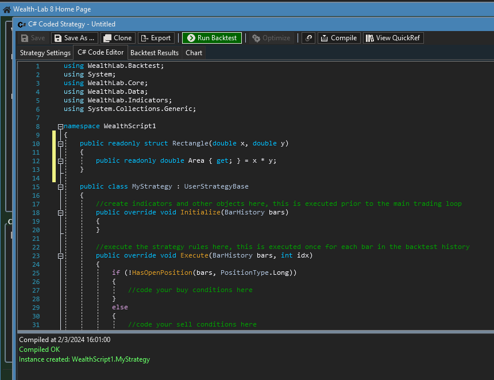
Task: Click the 'else' keyword on line 29
Action: pos(120,307)
